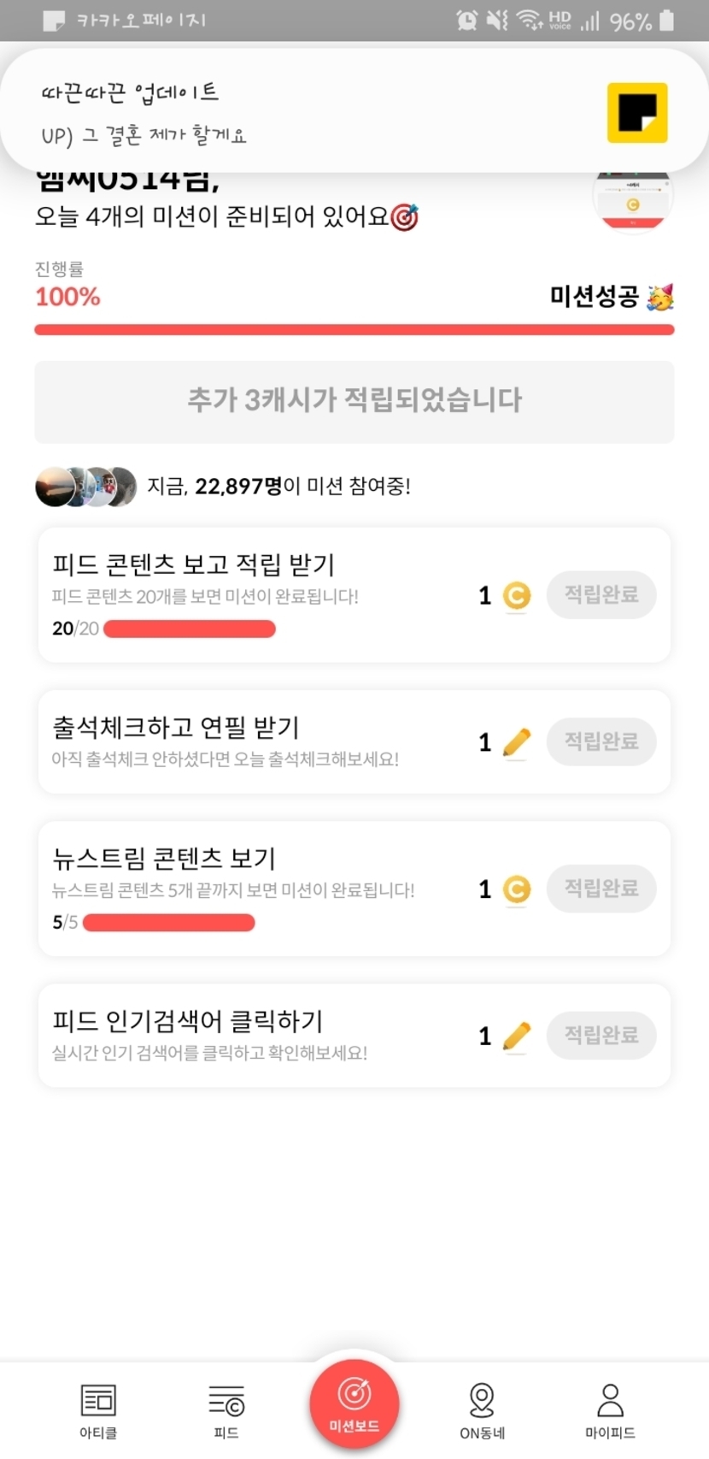Open the 아티클 tab
The image size is (709, 1459).
click(x=98, y=1410)
